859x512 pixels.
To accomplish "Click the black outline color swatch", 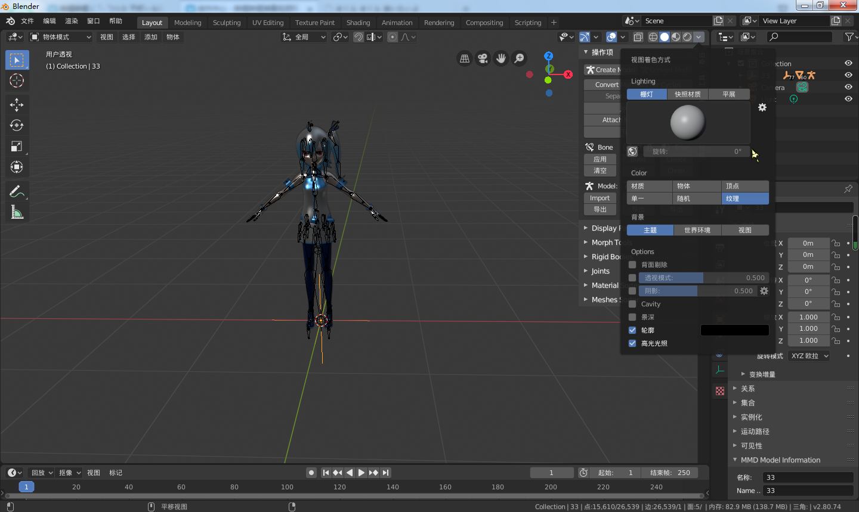I will tap(734, 330).
